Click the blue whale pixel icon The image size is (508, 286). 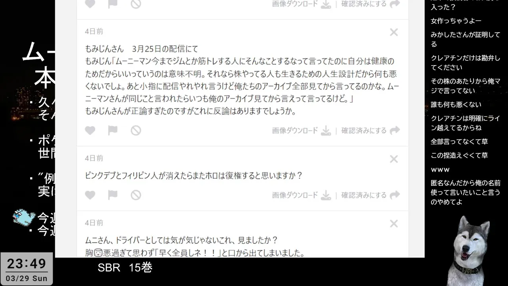click(24, 217)
